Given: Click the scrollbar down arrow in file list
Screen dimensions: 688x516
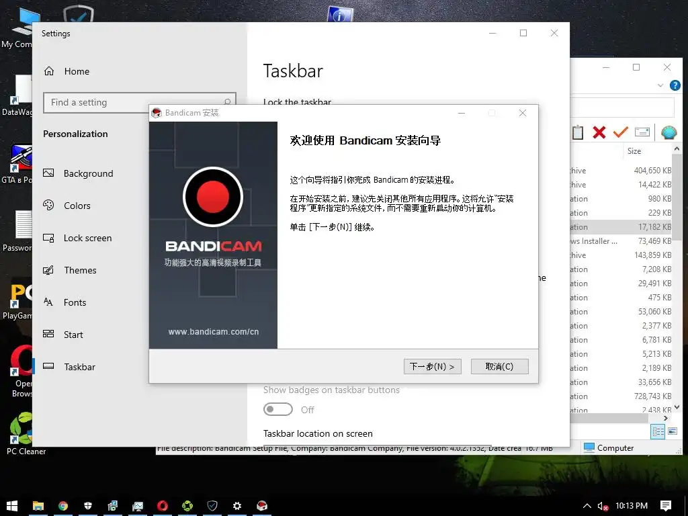Looking at the screenshot, I should click(677, 408).
